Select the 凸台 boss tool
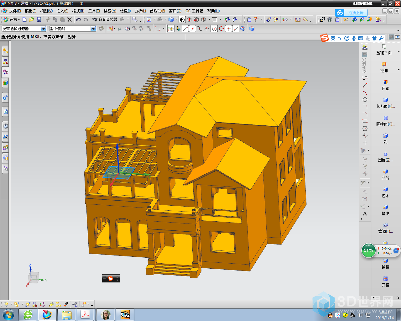 point(385,174)
